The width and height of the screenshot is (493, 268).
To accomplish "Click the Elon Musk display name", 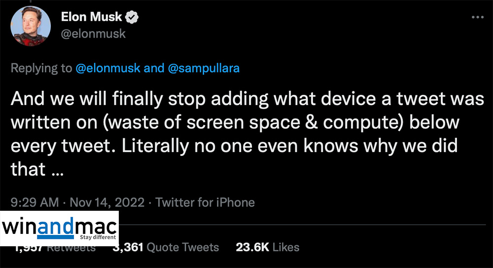I will click(91, 17).
